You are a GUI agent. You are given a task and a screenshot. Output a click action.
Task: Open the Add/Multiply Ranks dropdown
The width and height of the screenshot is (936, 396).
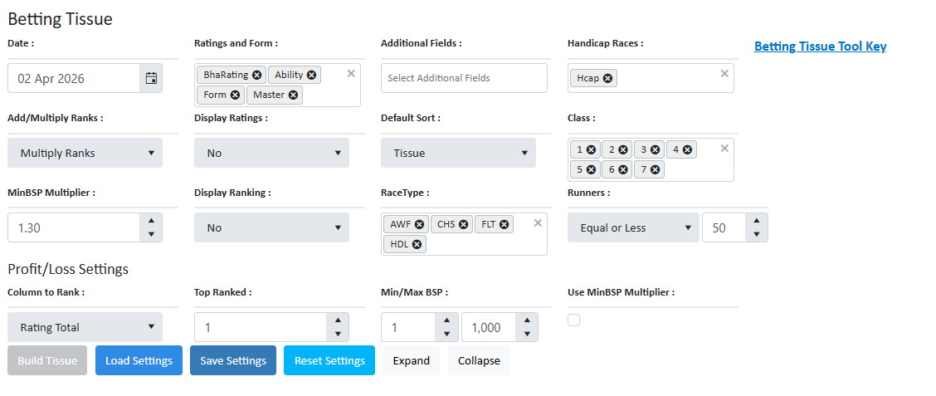pos(85,153)
